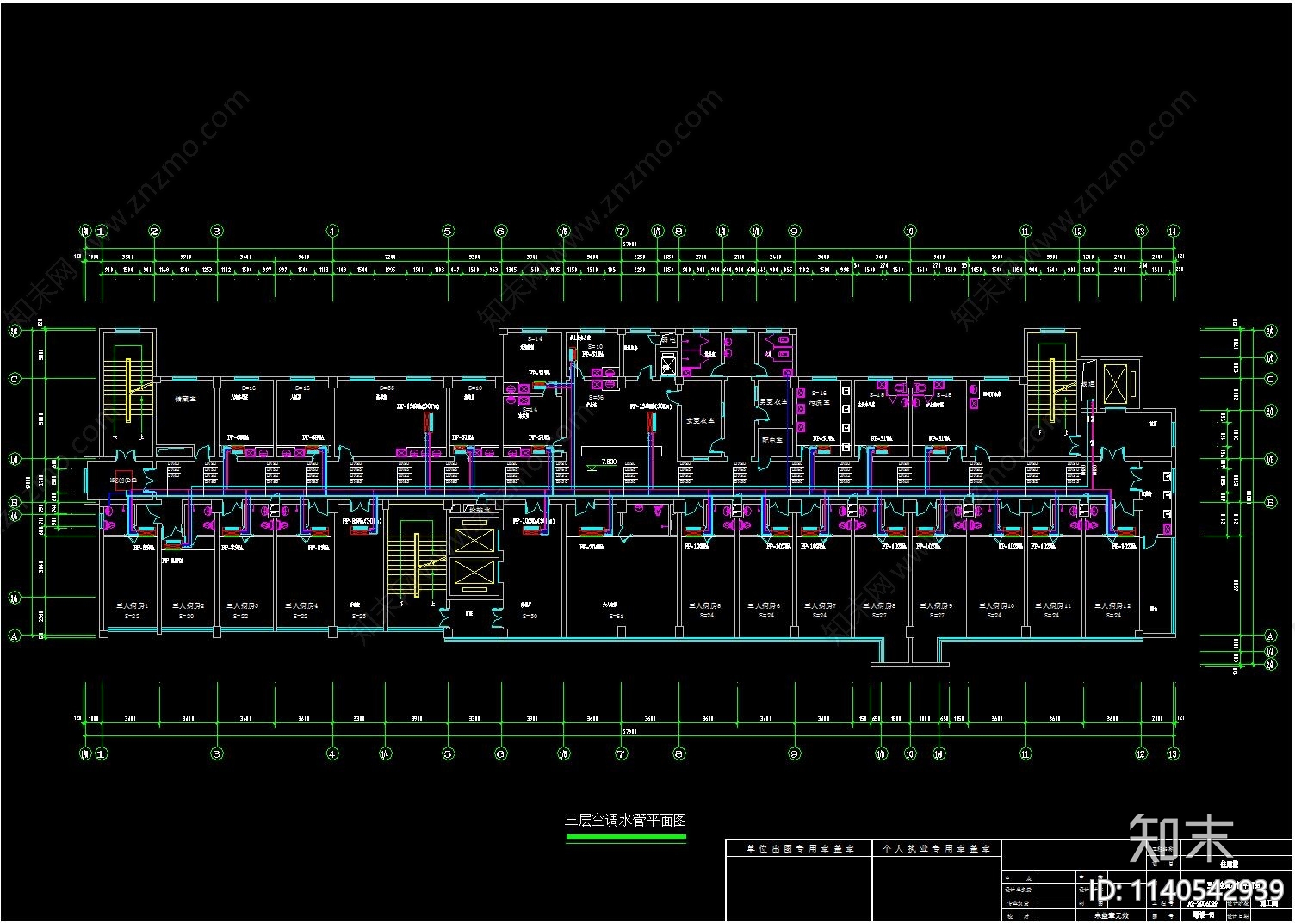
Task: Click the 三人病房12 room label
Action: [1112, 606]
